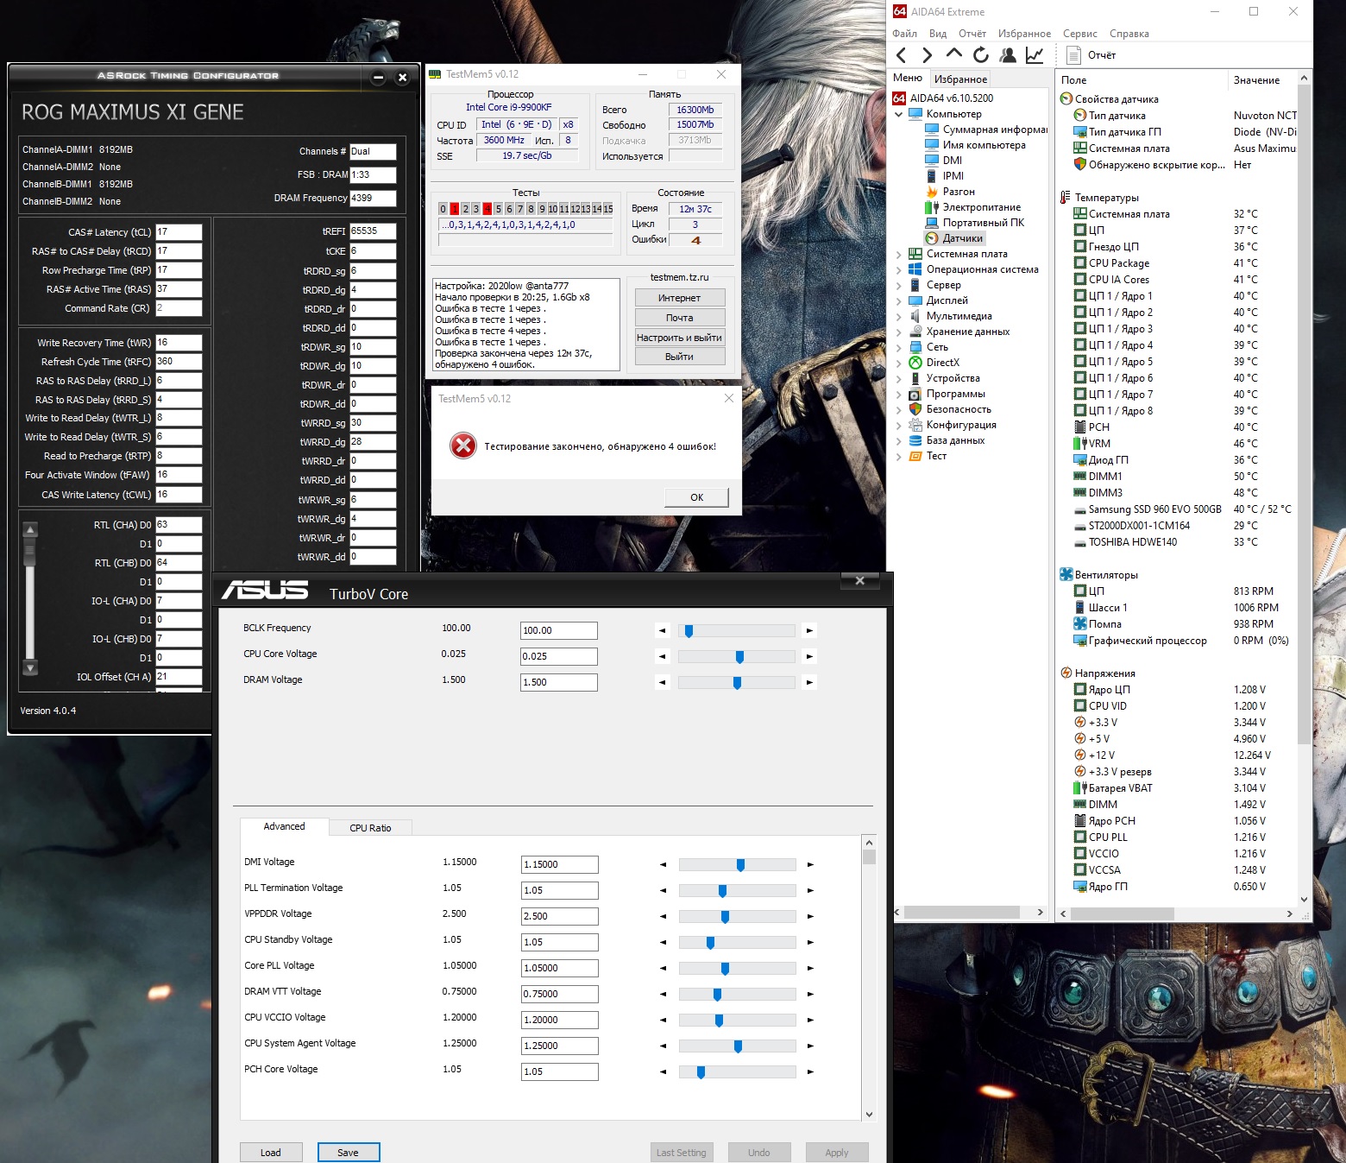Viewport: 1346px width, 1163px height.
Task: Open the Справка menu in AIDA64
Action: [1129, 34]
